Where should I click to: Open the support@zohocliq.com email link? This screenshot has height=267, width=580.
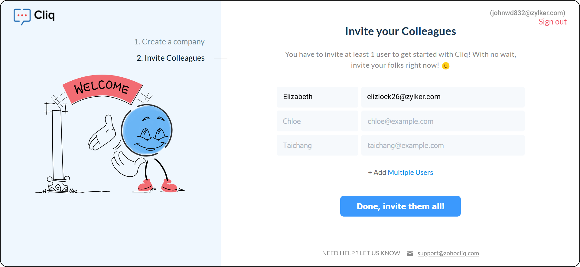point(448,253)
